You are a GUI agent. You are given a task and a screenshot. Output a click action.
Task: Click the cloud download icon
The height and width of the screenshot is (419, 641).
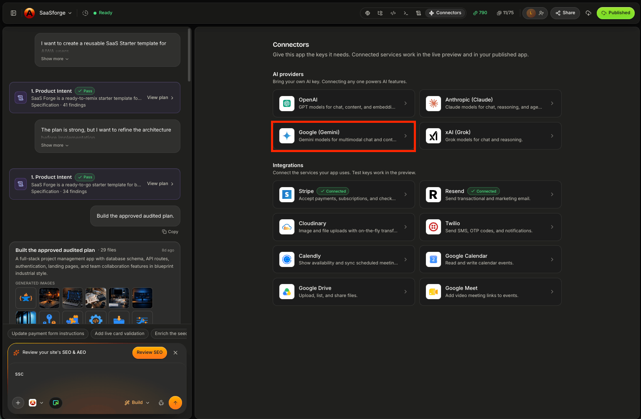point(588,13)
